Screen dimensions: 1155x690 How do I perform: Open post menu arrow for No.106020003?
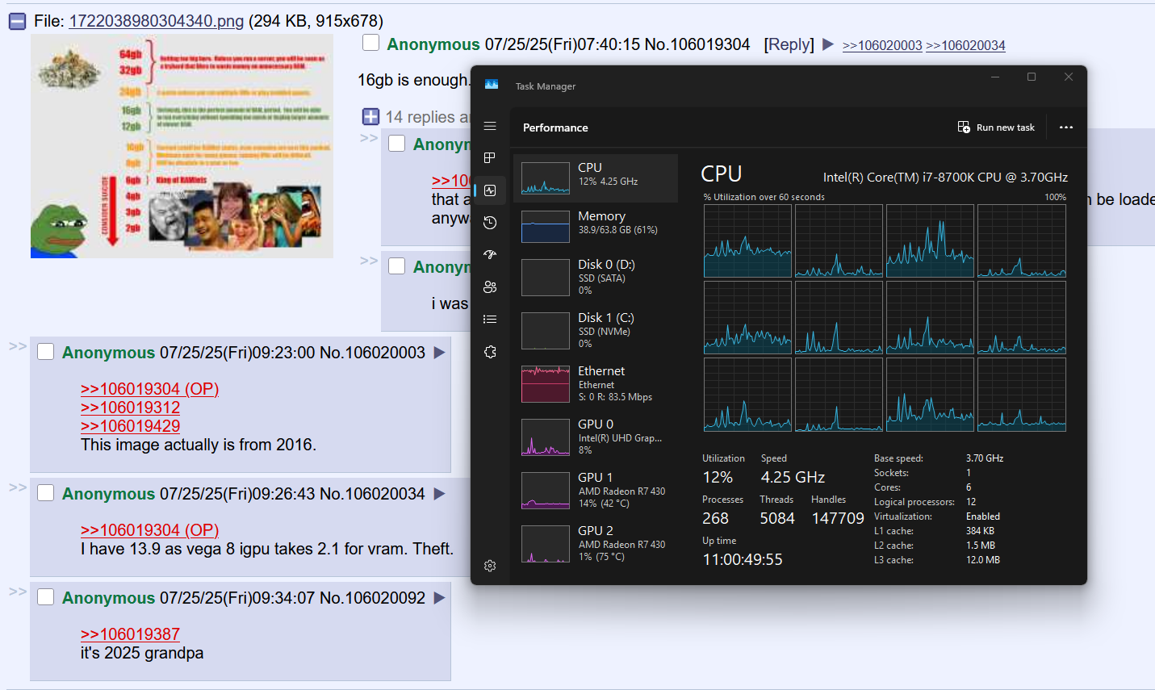(439, 353)
